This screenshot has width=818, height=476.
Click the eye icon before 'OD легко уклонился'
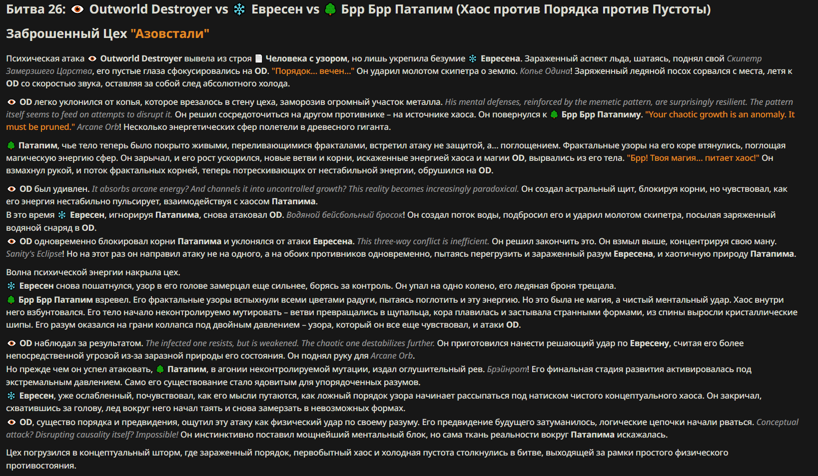pos(11,102)
